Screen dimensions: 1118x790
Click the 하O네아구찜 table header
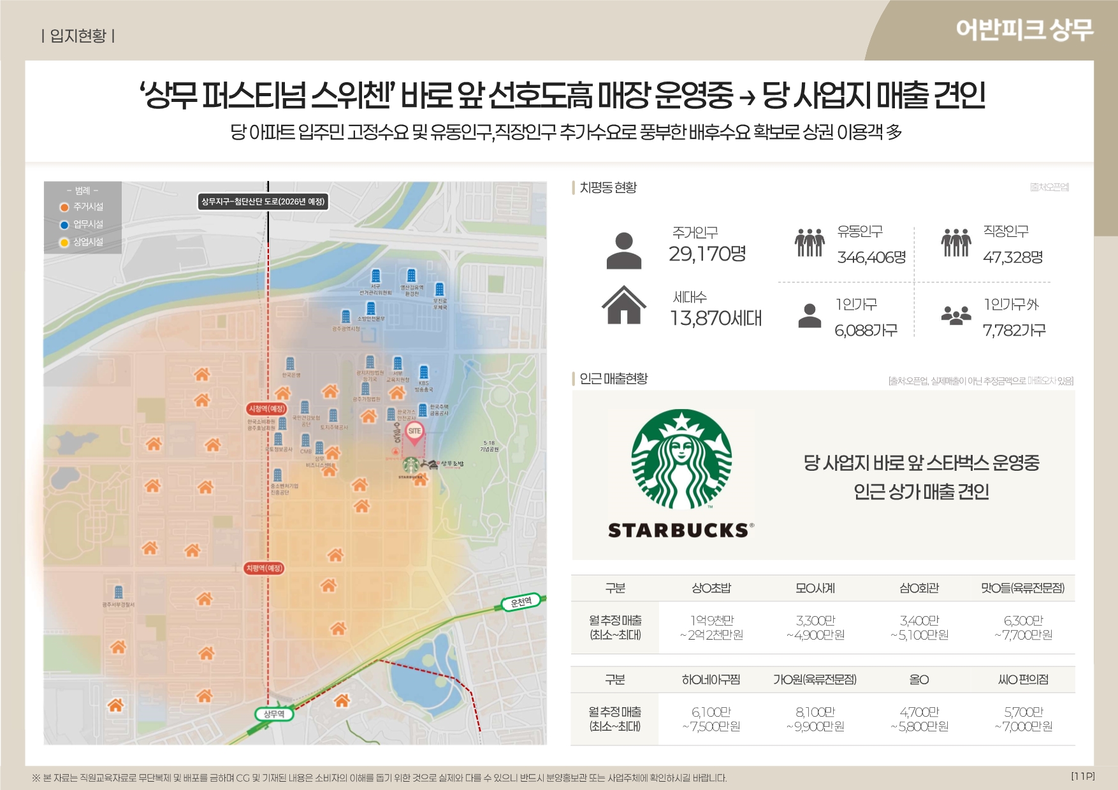(x=711, y=680)
